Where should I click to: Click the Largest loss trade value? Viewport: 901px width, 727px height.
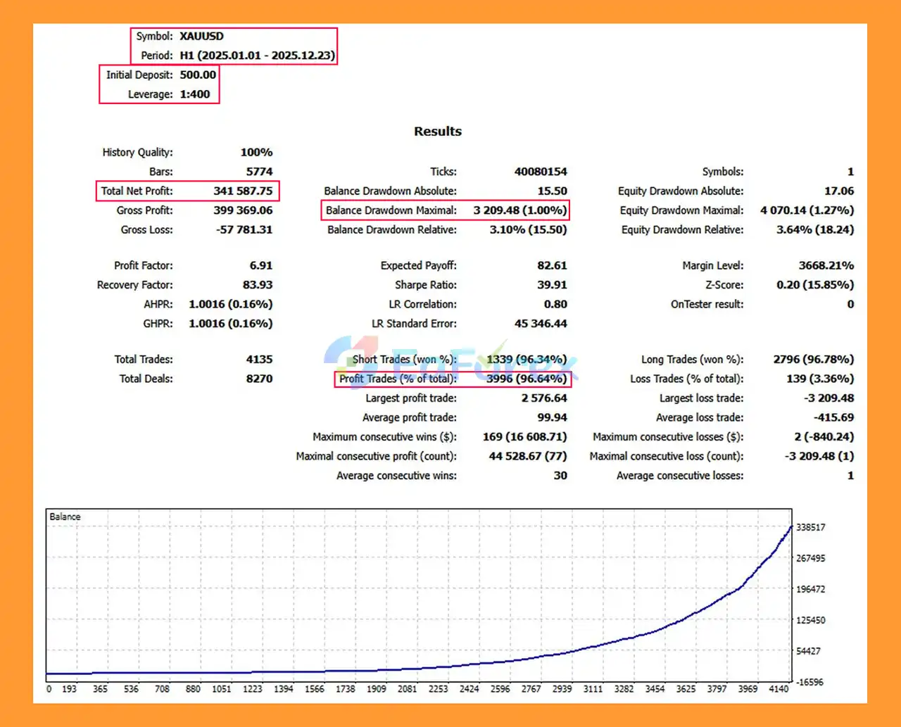coord(829,398)
